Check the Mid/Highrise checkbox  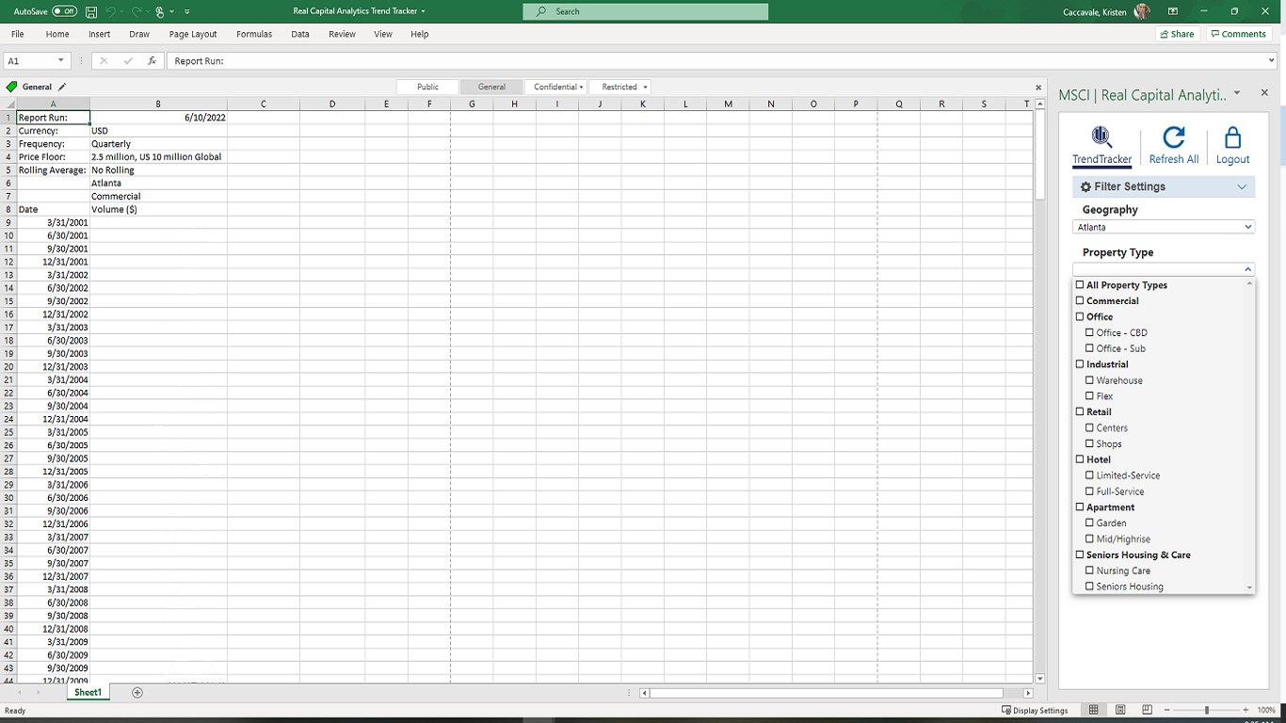[x=1089, y=539]
